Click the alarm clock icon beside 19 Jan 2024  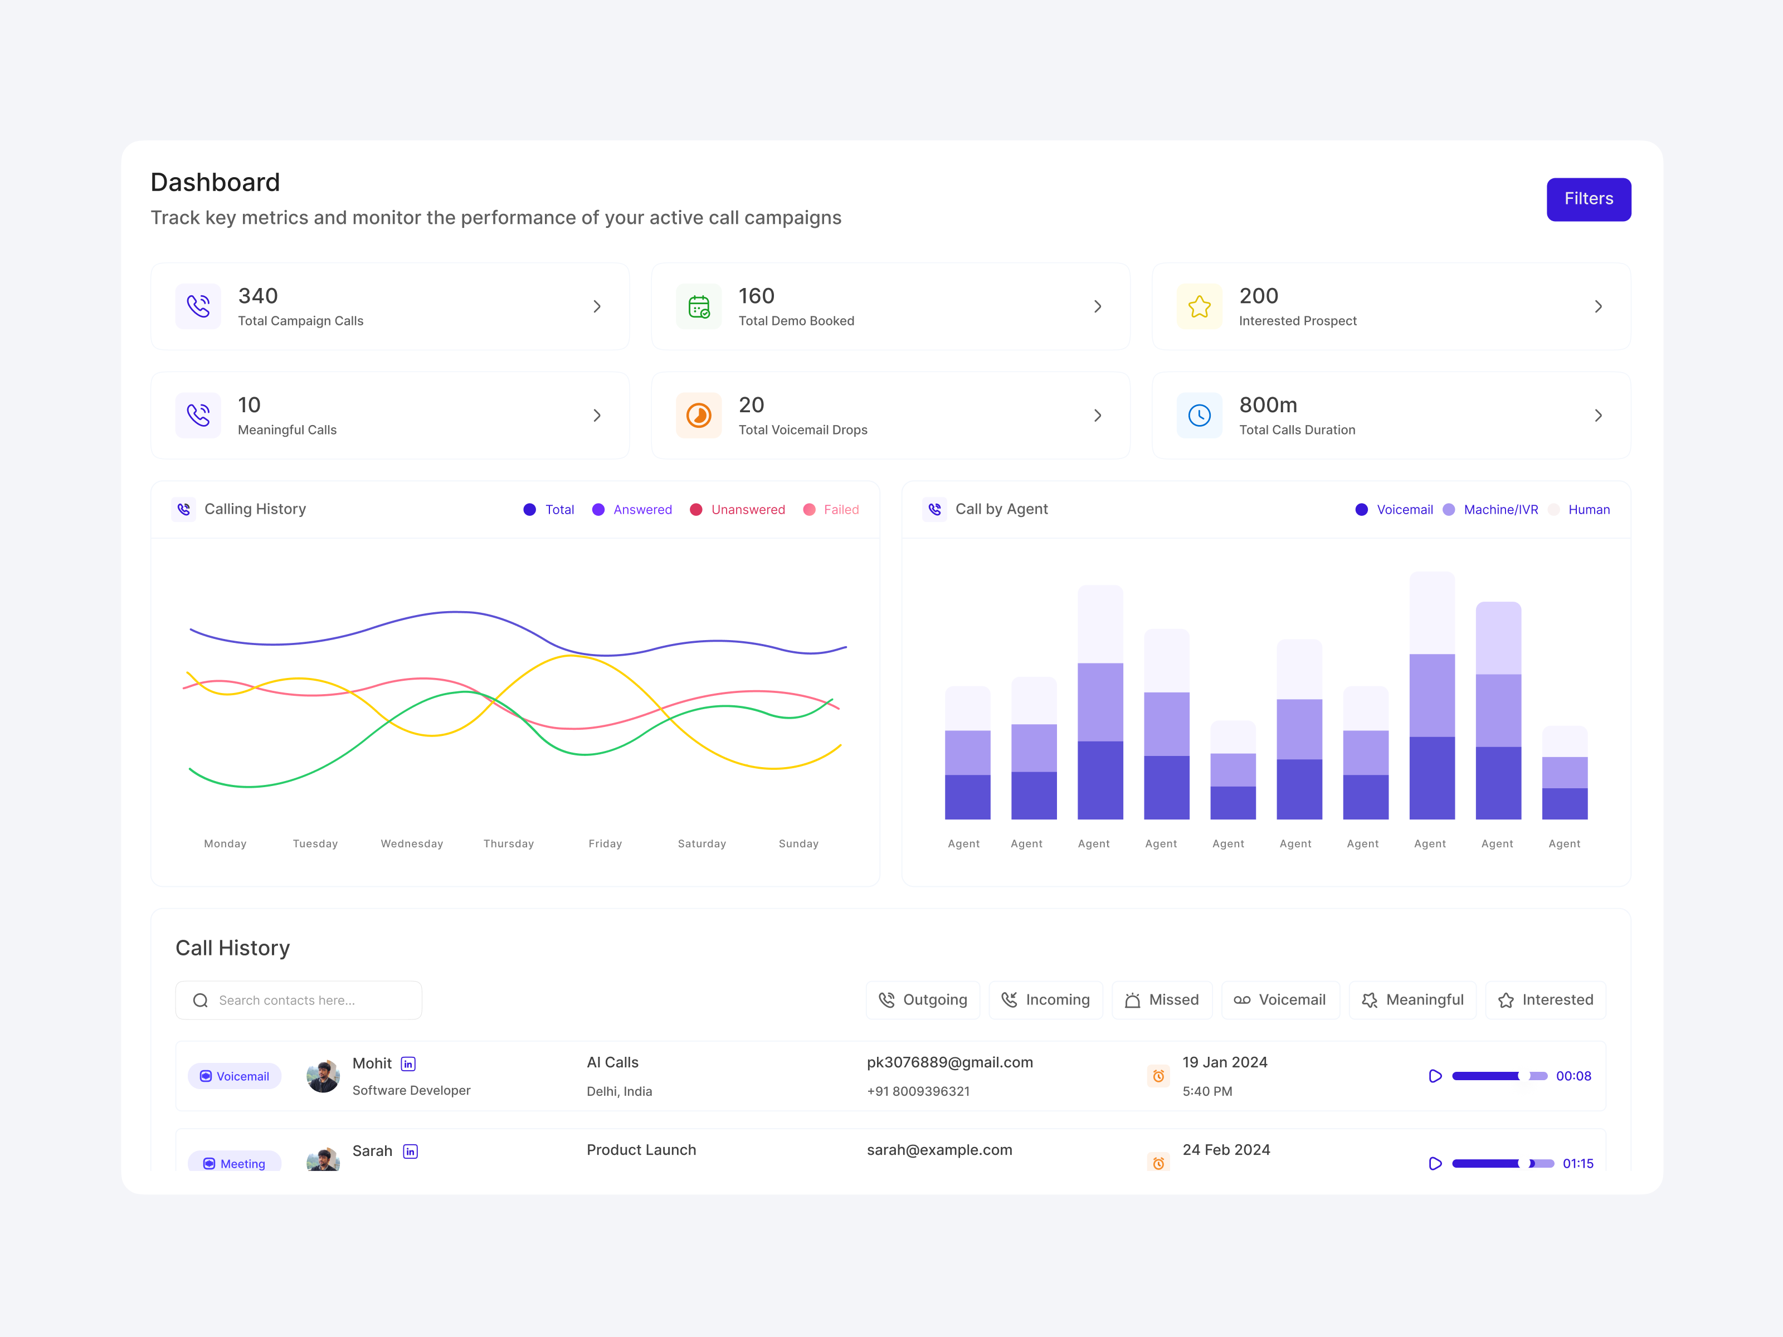[1158, 1076]
